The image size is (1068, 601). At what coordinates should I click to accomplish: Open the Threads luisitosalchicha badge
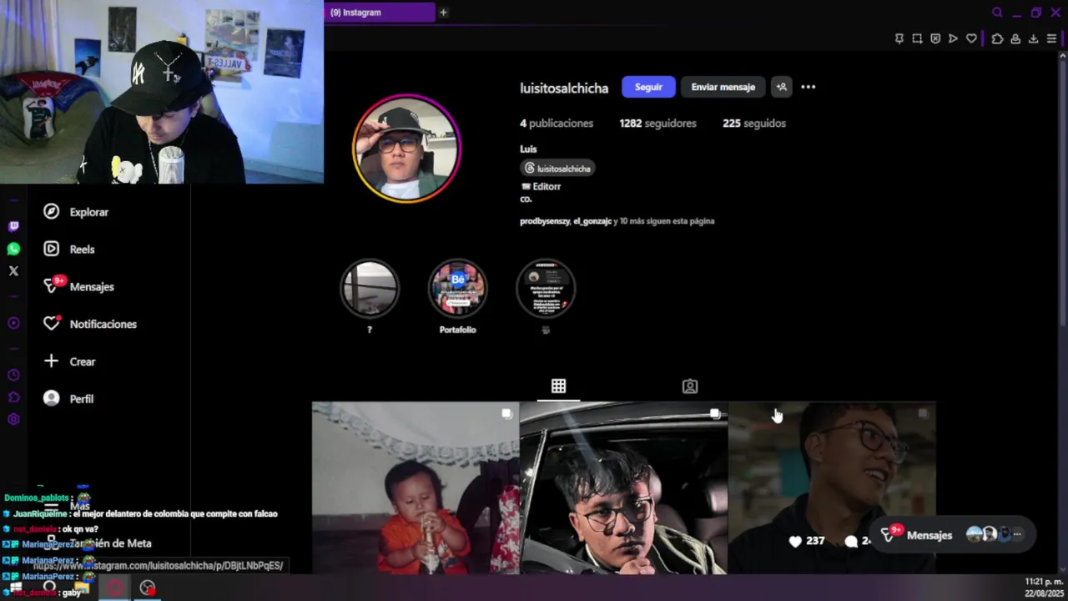click(x=557, y=169)
